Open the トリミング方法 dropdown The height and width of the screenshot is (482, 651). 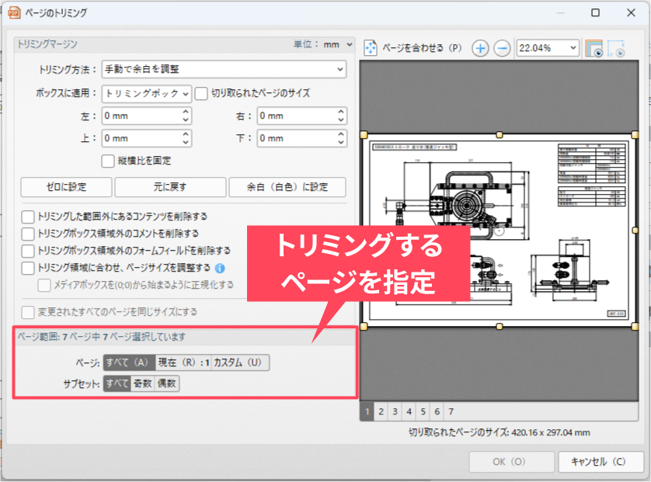[x=224, y=70]
